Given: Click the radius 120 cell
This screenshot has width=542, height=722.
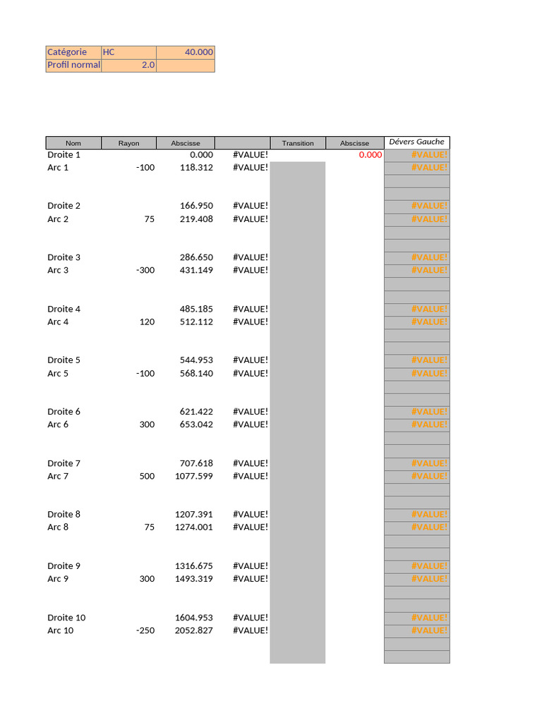Looking at the screenshot, I should (147, 322).
